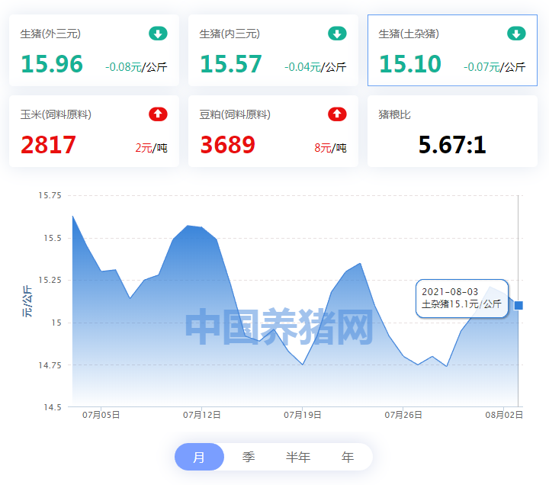Image resolution: width=549 pixels, height=485 pixels.
Task: Click red up arrow on 玉米 card
Action: click(158, 114)
